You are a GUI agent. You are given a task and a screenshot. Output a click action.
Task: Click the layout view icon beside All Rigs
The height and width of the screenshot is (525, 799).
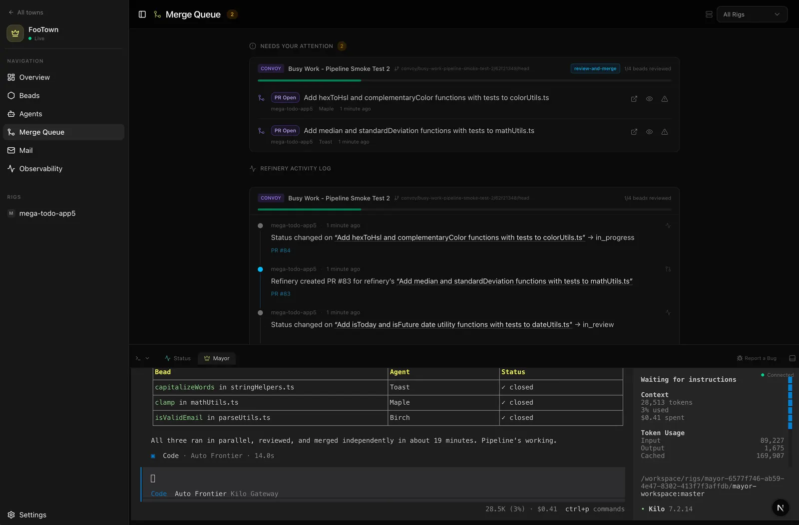coord(709,14)
